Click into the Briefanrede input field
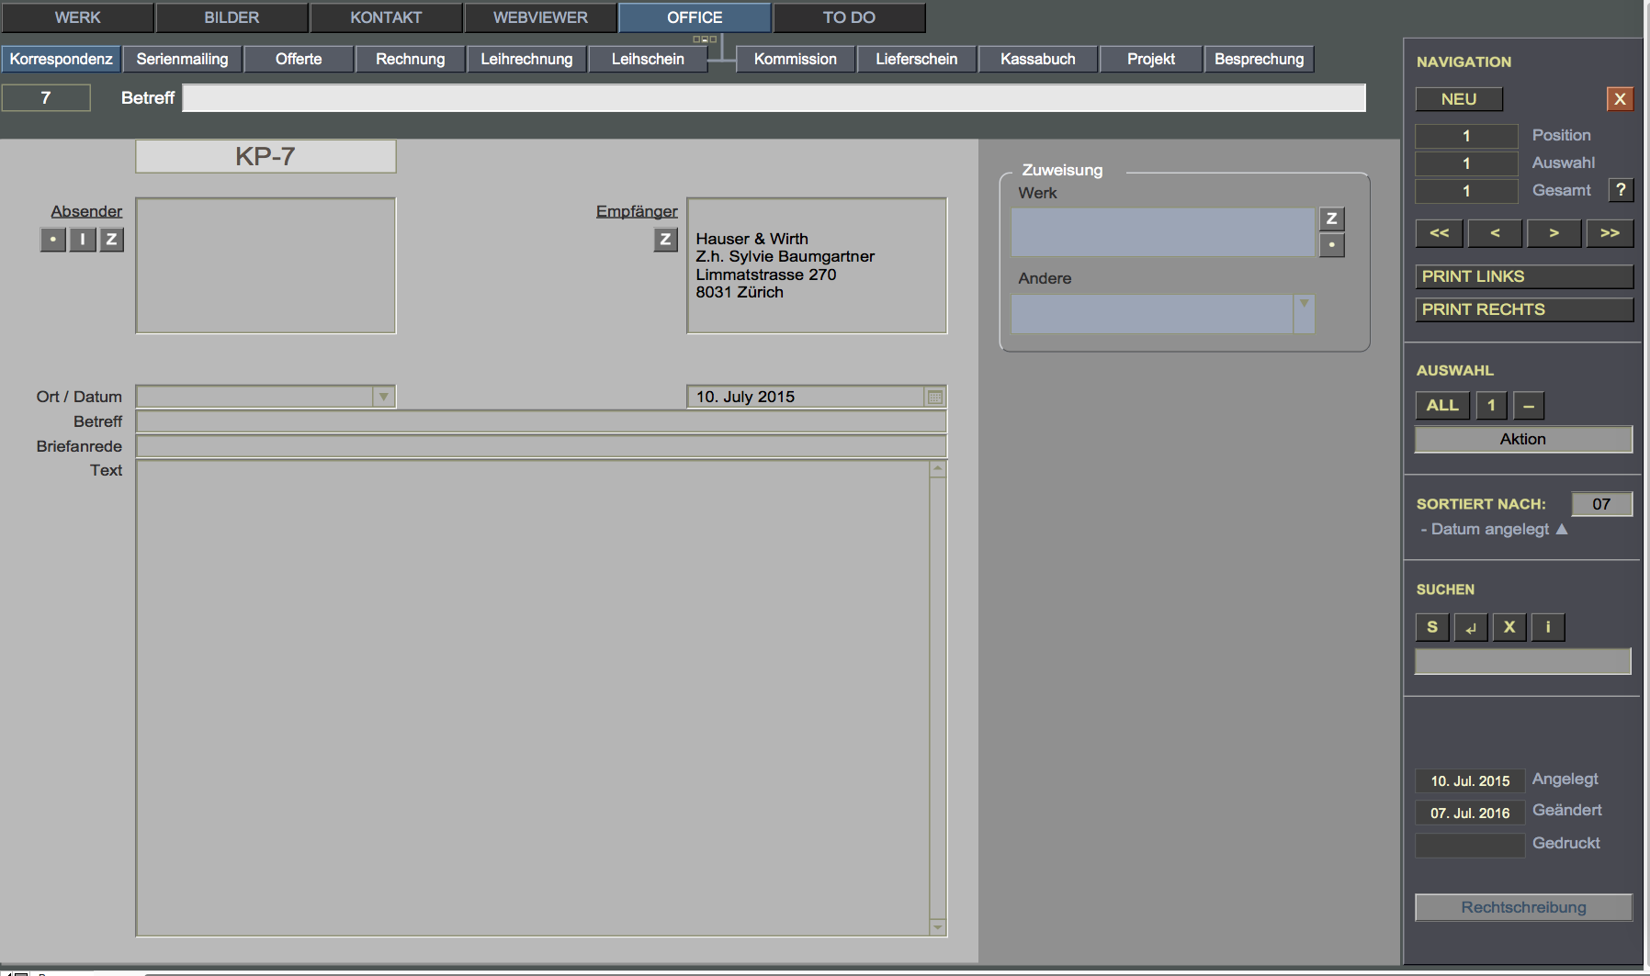This screenshot has width=1650, height=976. 541,446
